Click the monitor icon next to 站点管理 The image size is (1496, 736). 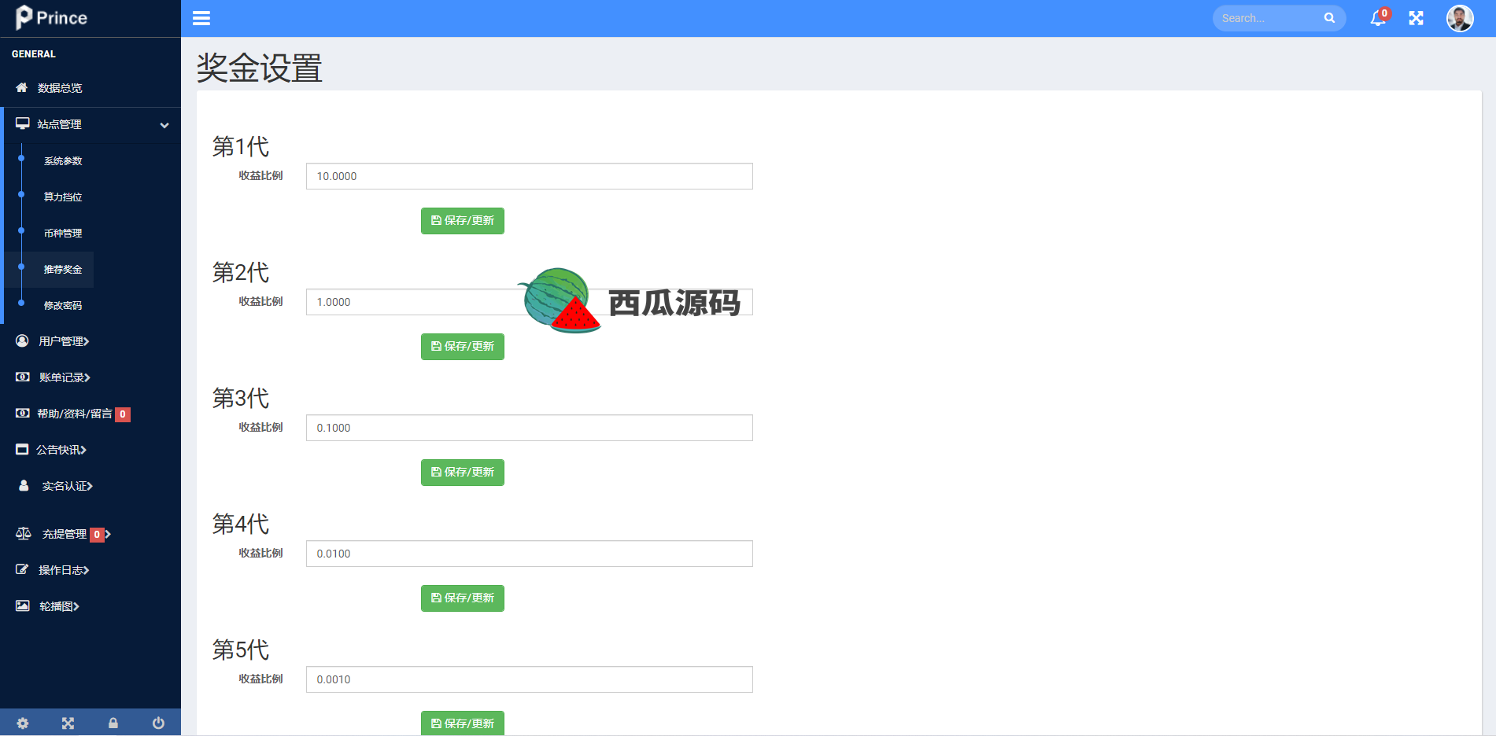[23, 123]
